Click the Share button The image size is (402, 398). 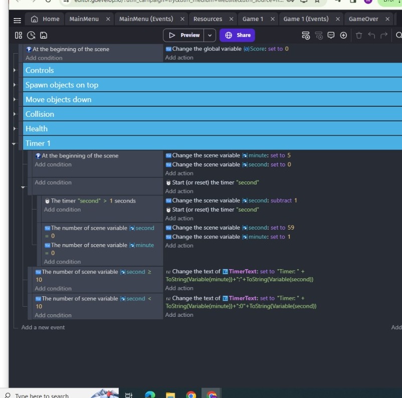(237, 35)
